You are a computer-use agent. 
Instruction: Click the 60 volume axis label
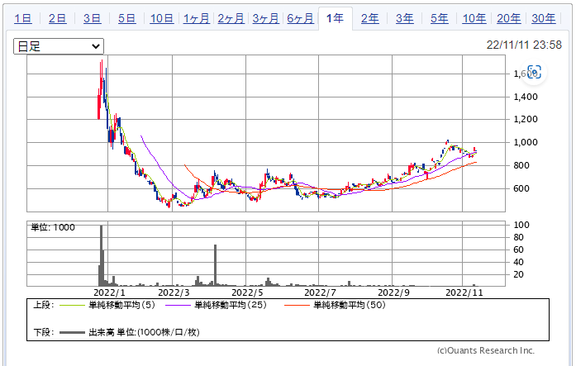[518, 250]
